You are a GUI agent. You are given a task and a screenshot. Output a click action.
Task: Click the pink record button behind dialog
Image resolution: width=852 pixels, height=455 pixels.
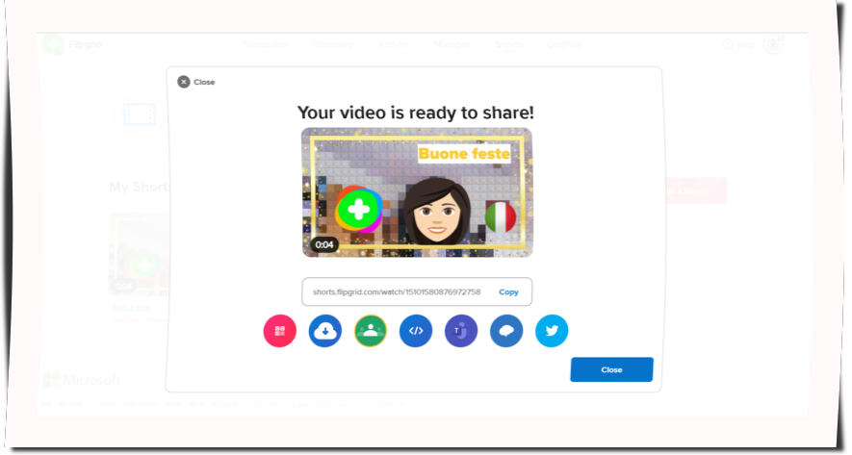693,190
